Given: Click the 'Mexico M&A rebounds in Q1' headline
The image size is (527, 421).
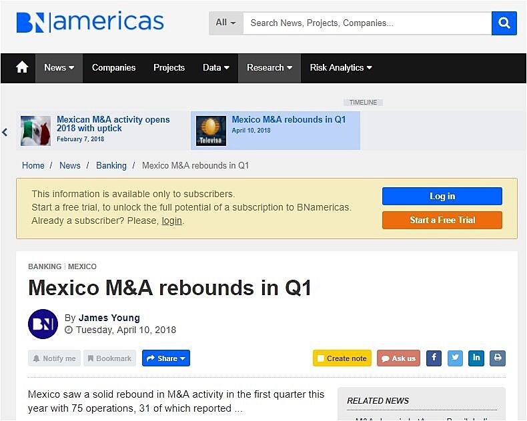Looking at the screenshot, I should coord(170,288).
